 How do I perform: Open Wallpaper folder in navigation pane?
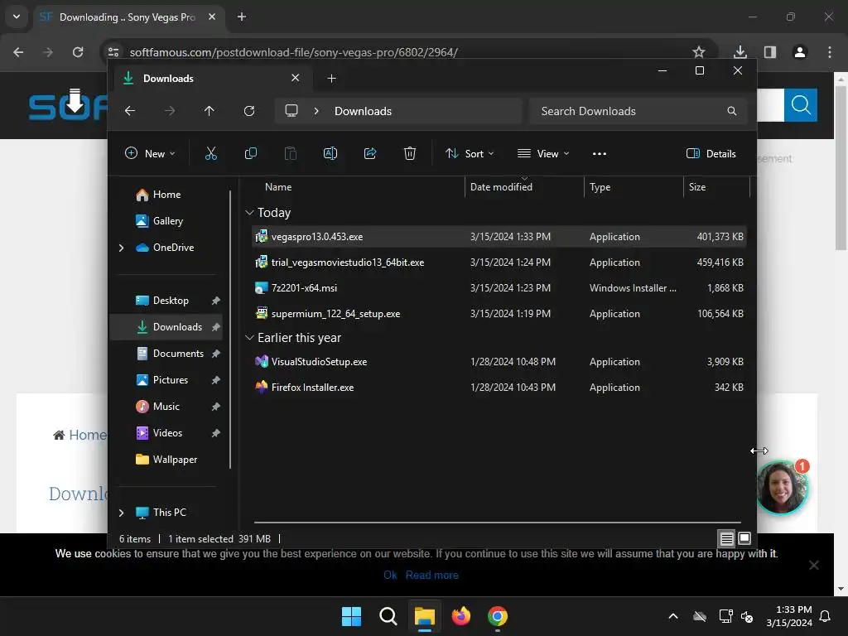coord(166,459)
